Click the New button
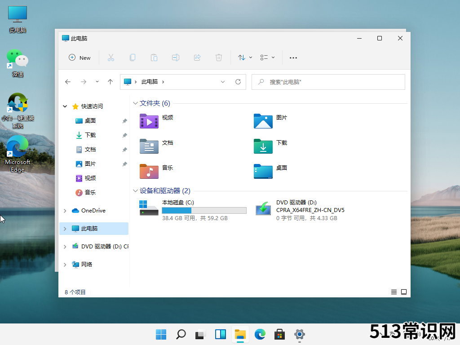The height and width of the screenshot is (345, 460). tap(80, 57)
